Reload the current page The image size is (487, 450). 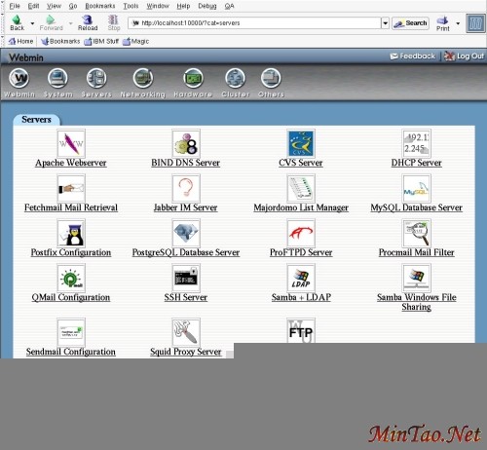(x=88, y=23)
